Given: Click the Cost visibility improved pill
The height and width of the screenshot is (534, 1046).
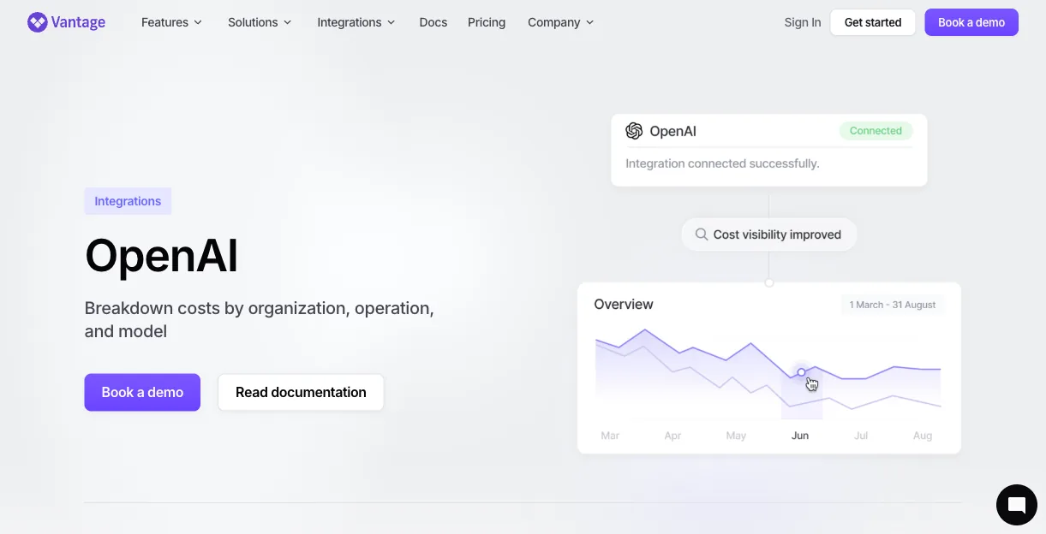Looking at the screenshot, I should tap(769, 234).
